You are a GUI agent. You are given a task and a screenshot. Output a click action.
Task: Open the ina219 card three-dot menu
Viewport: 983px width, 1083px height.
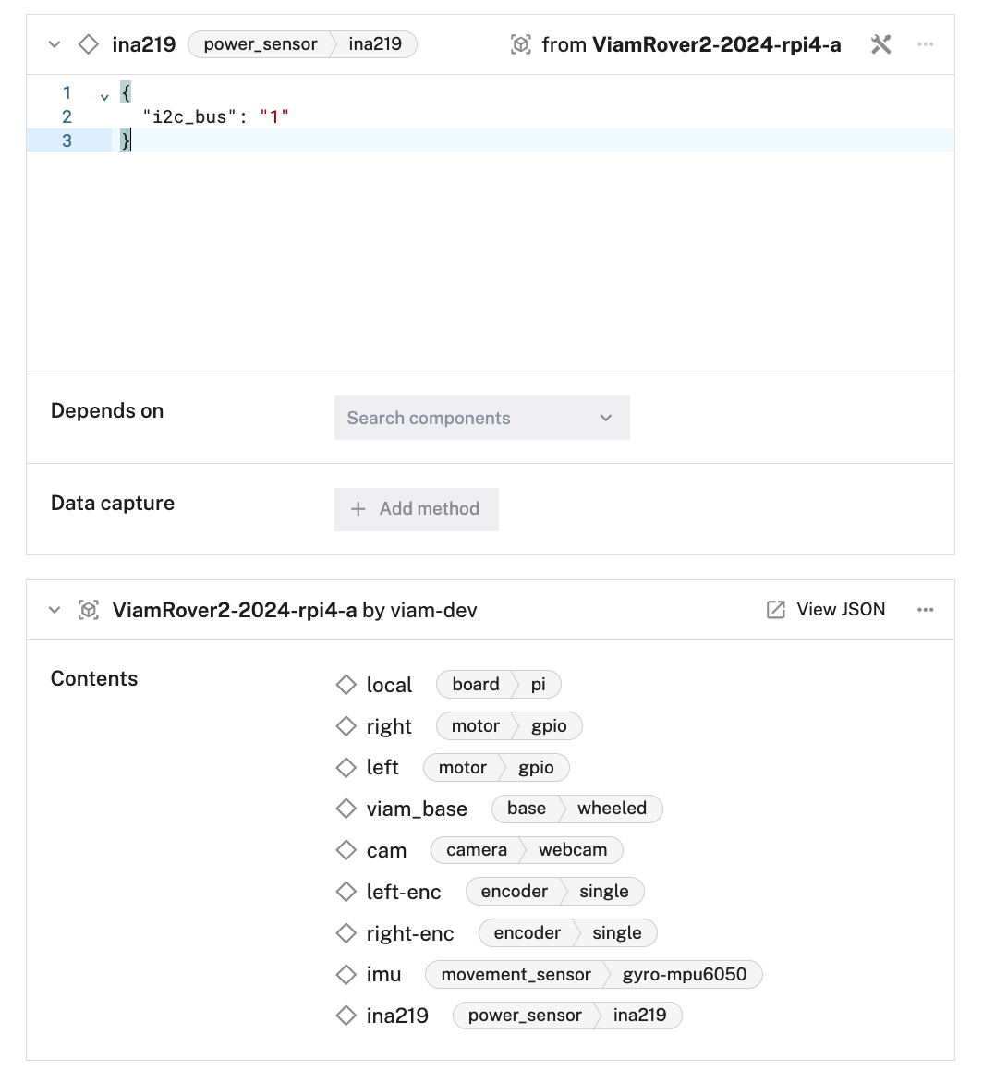(x=925, y=44)
